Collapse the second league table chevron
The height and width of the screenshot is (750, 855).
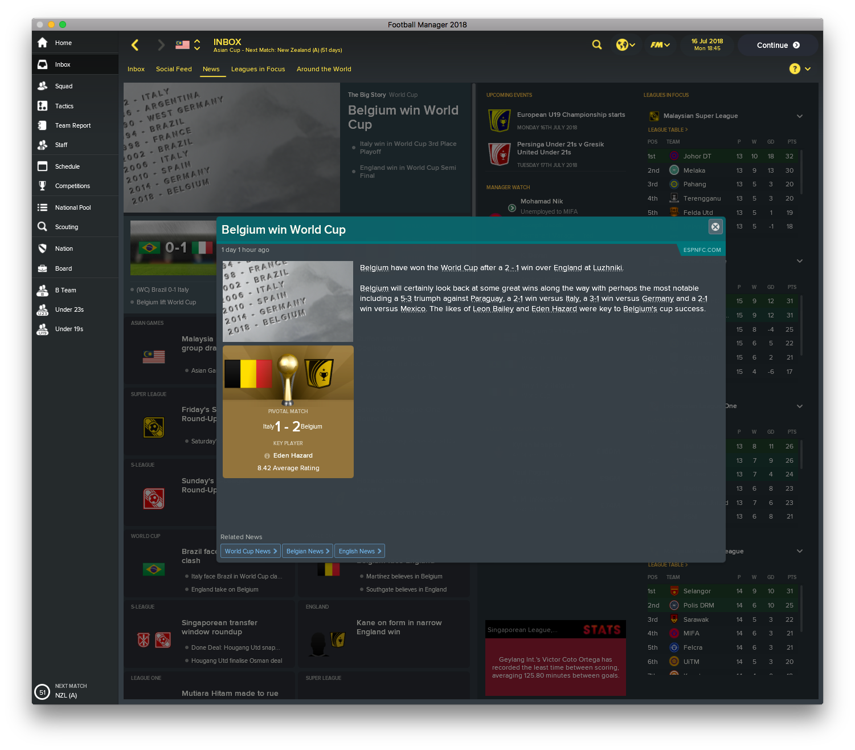[x=800, y=261]
